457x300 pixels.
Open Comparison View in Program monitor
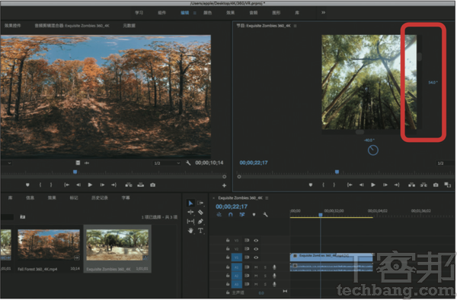[447, 185]
